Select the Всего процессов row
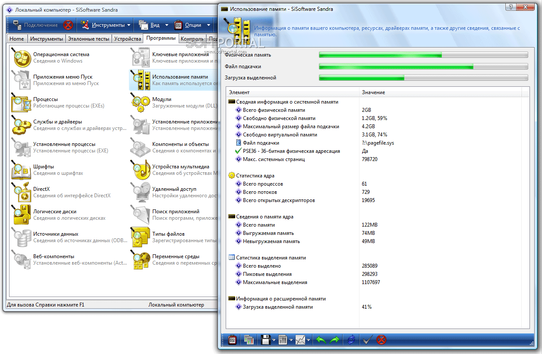This screenshot has width=542, height=354. click(375, 184)
